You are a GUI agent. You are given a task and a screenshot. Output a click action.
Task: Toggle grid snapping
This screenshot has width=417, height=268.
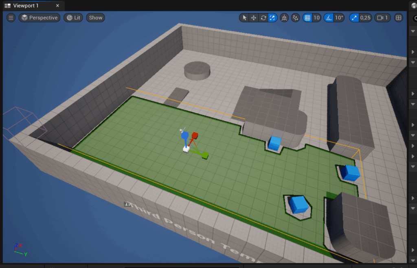point(307,18)
